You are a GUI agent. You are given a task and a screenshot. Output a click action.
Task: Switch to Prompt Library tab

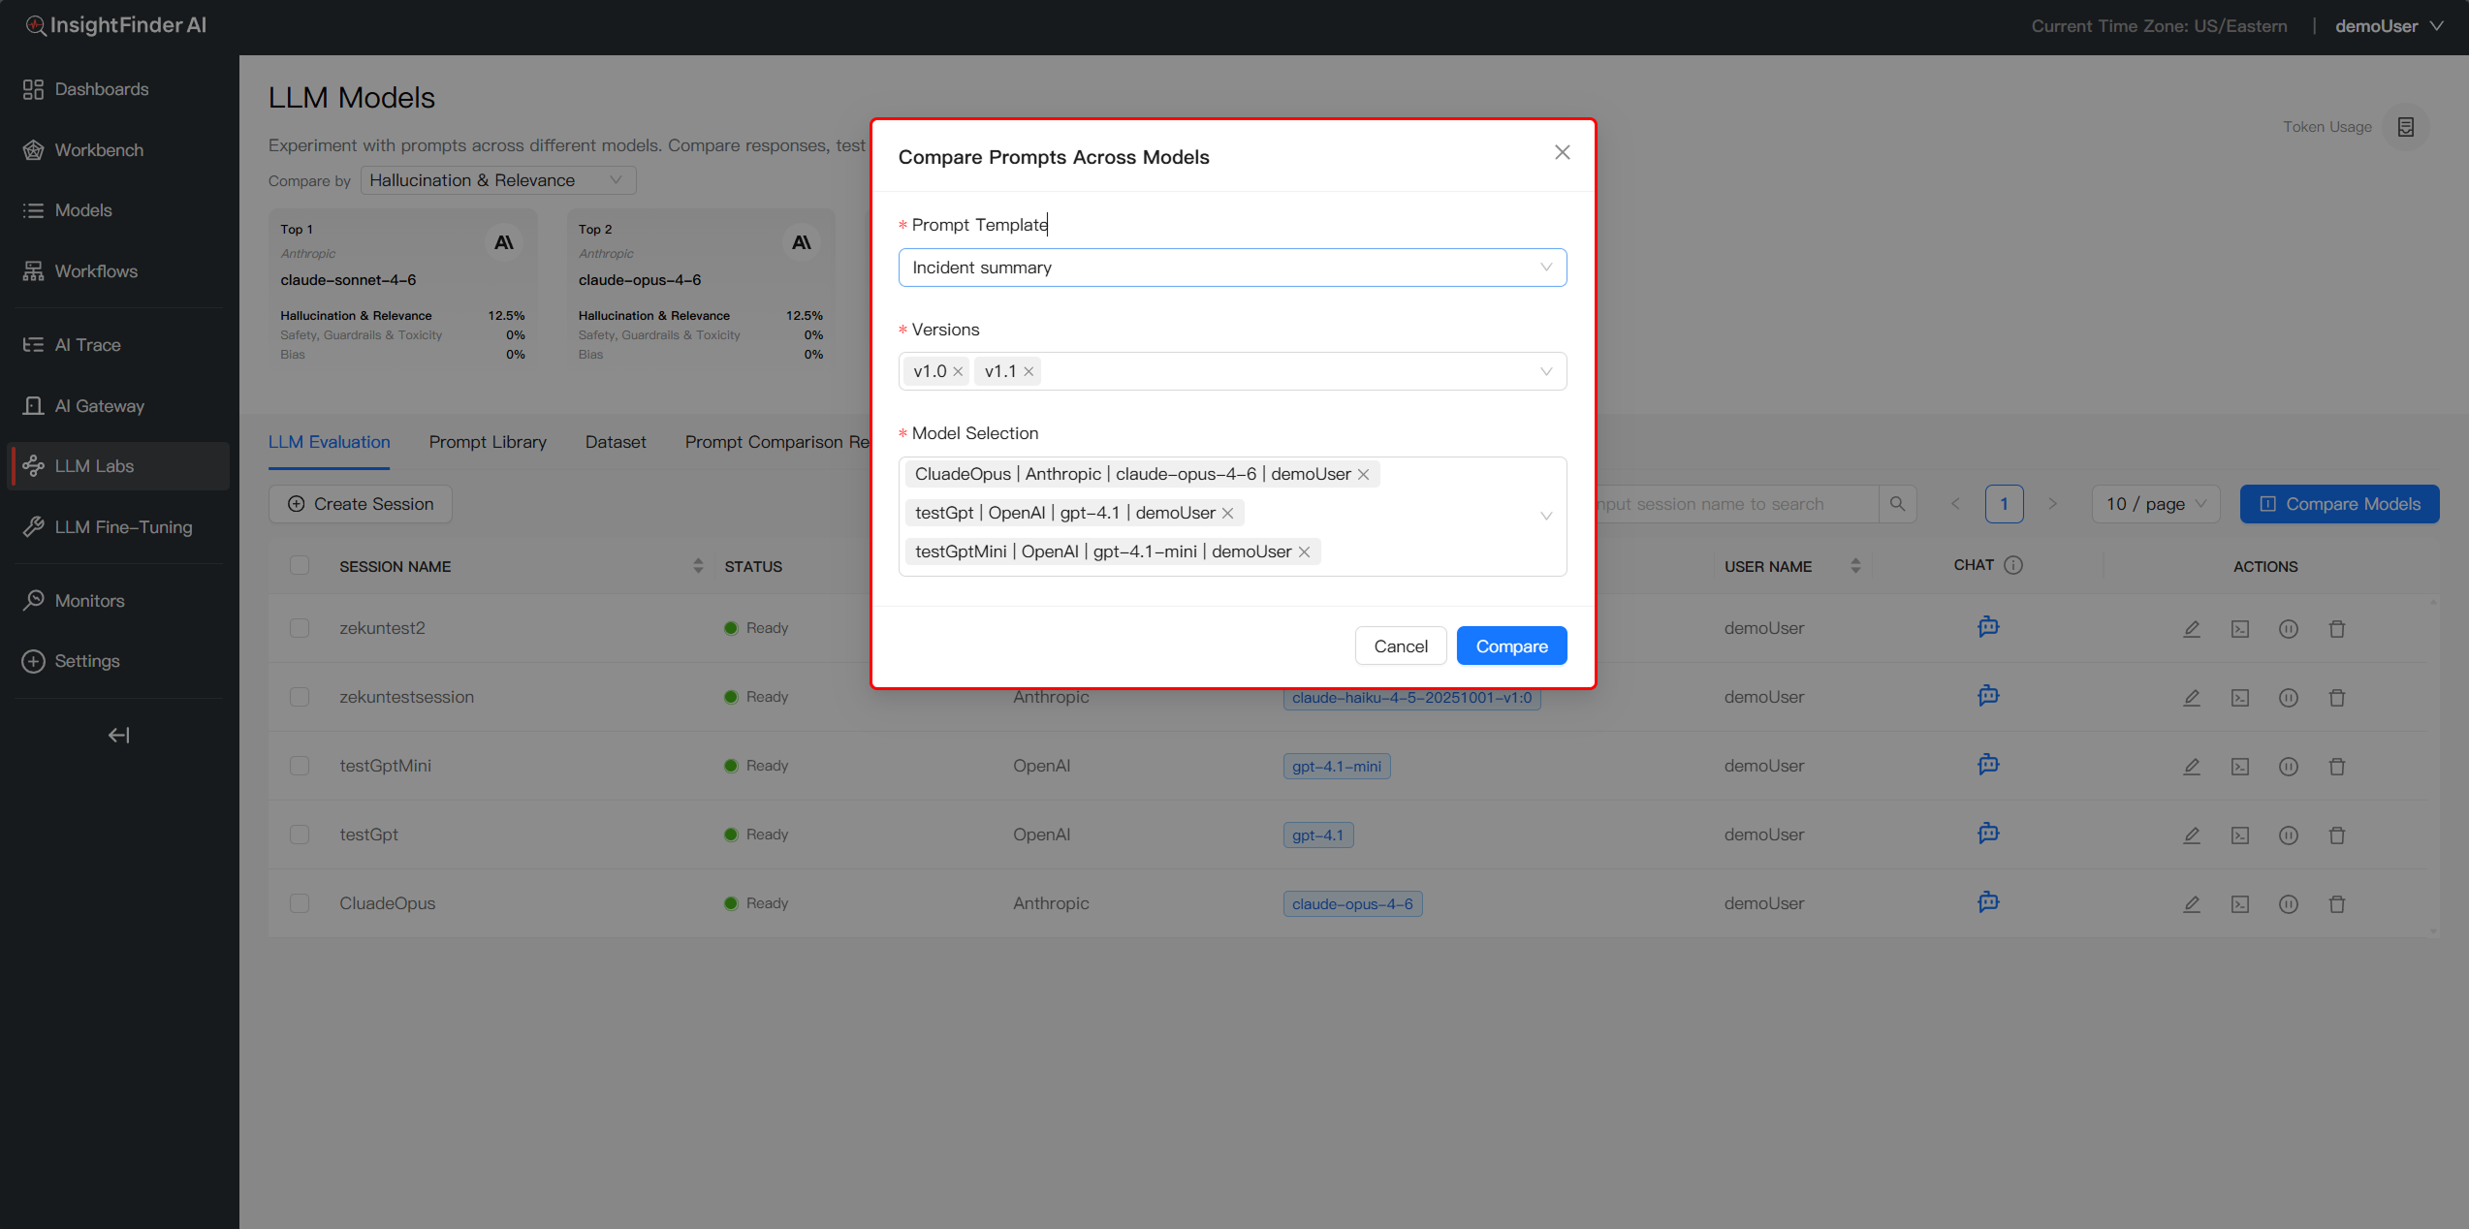click(x=488, y=442)
